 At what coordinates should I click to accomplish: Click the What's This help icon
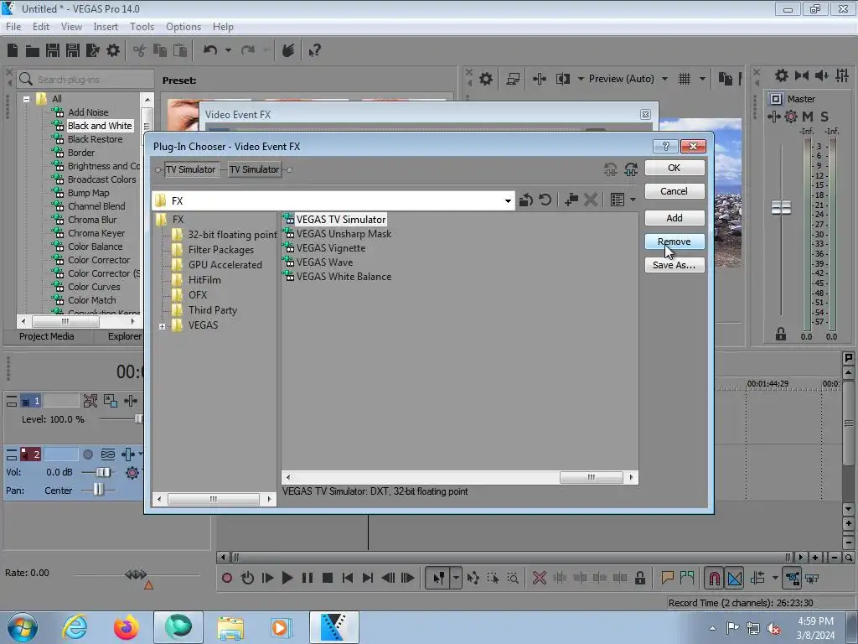(x=314, y=51)
